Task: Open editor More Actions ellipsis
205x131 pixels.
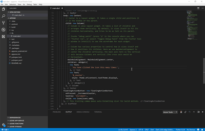Action: 202,8
